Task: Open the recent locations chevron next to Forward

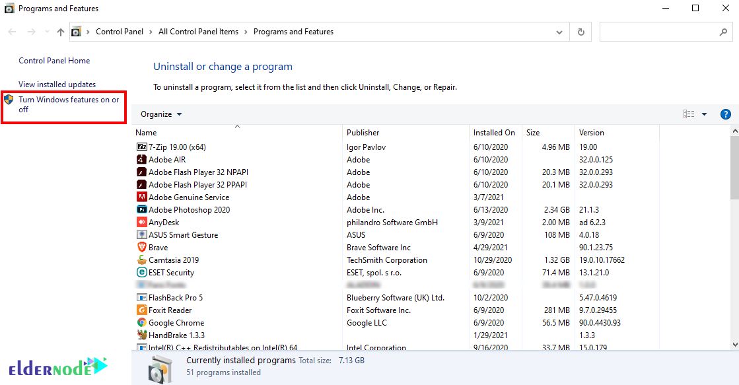Action: coord(46,31)
